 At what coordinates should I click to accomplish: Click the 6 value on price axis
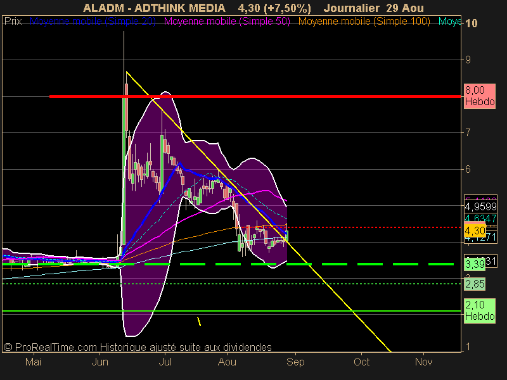(468, 169)
